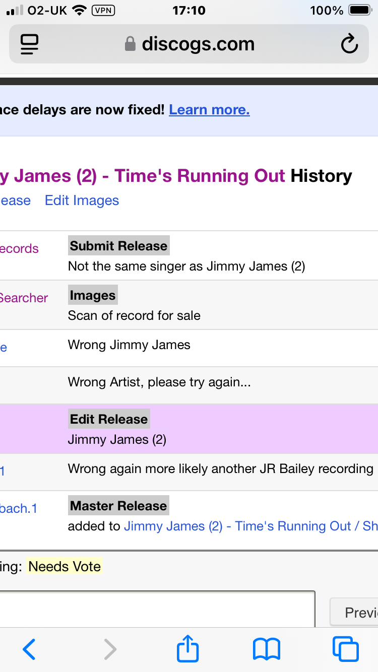Focus the comment text box
The width and height of the screenshot is (378, 672).
(157, 609)
